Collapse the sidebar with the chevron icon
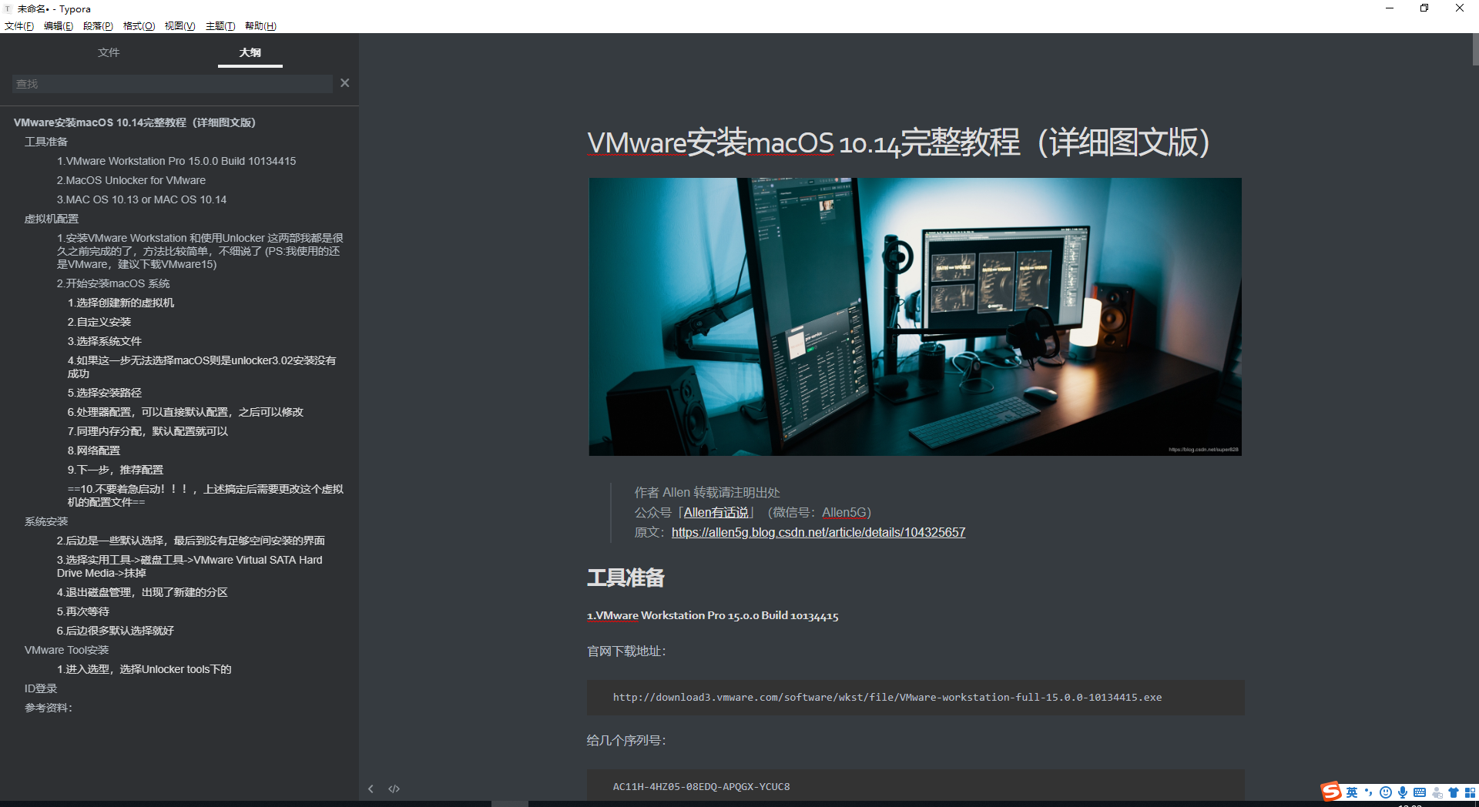The image size is (1479, 807). 371,789
